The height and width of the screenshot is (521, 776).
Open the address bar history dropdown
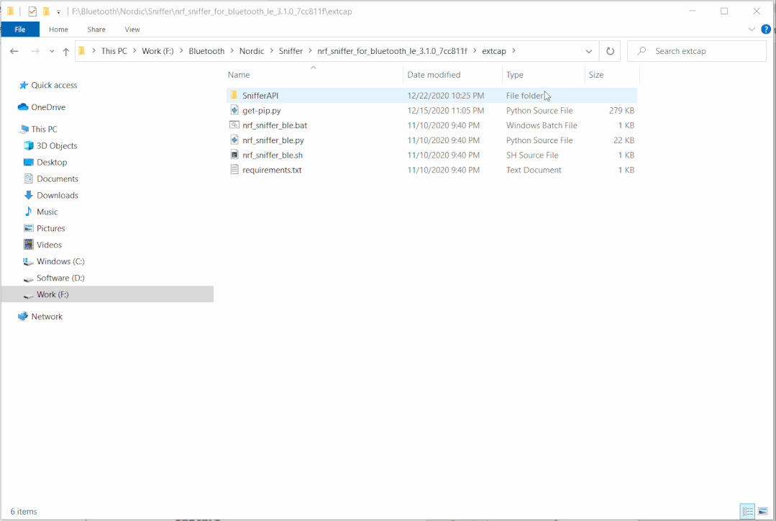[x=588, y=51]
